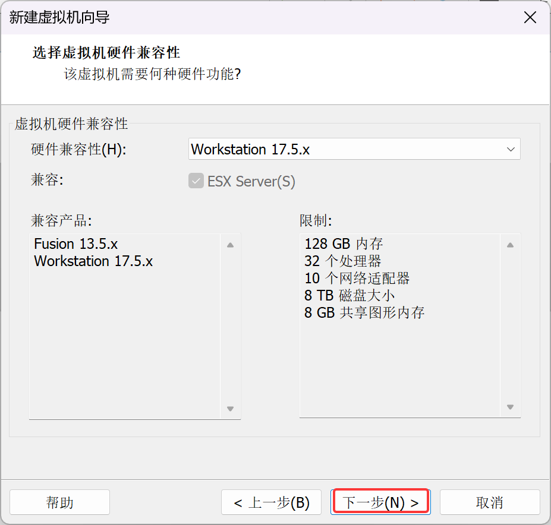This screenshot has width=551, height=525.
Task: Click the 硬件兼容性(H): label
Action: click(x=78, y=150)
